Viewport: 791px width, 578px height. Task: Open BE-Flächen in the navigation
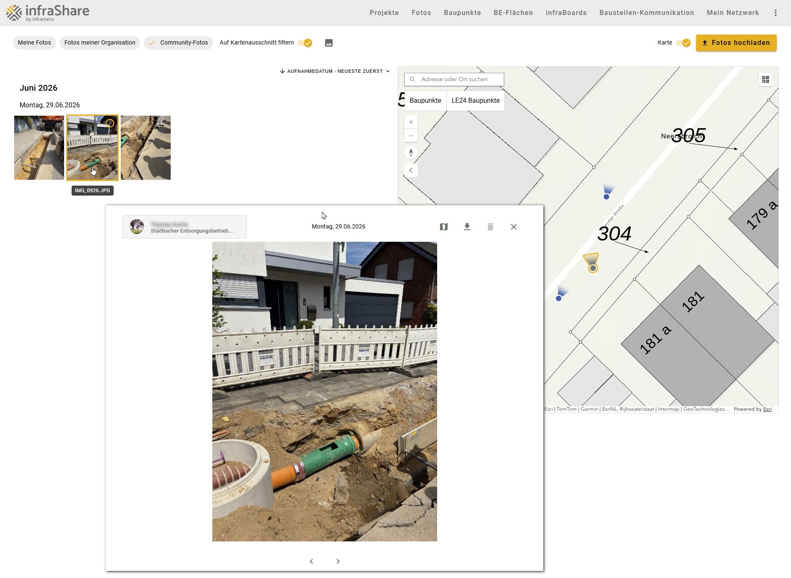513,13
